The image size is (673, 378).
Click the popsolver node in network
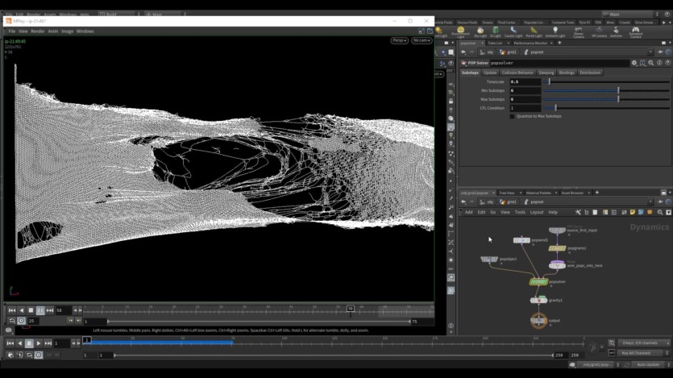tap(538, 281)
